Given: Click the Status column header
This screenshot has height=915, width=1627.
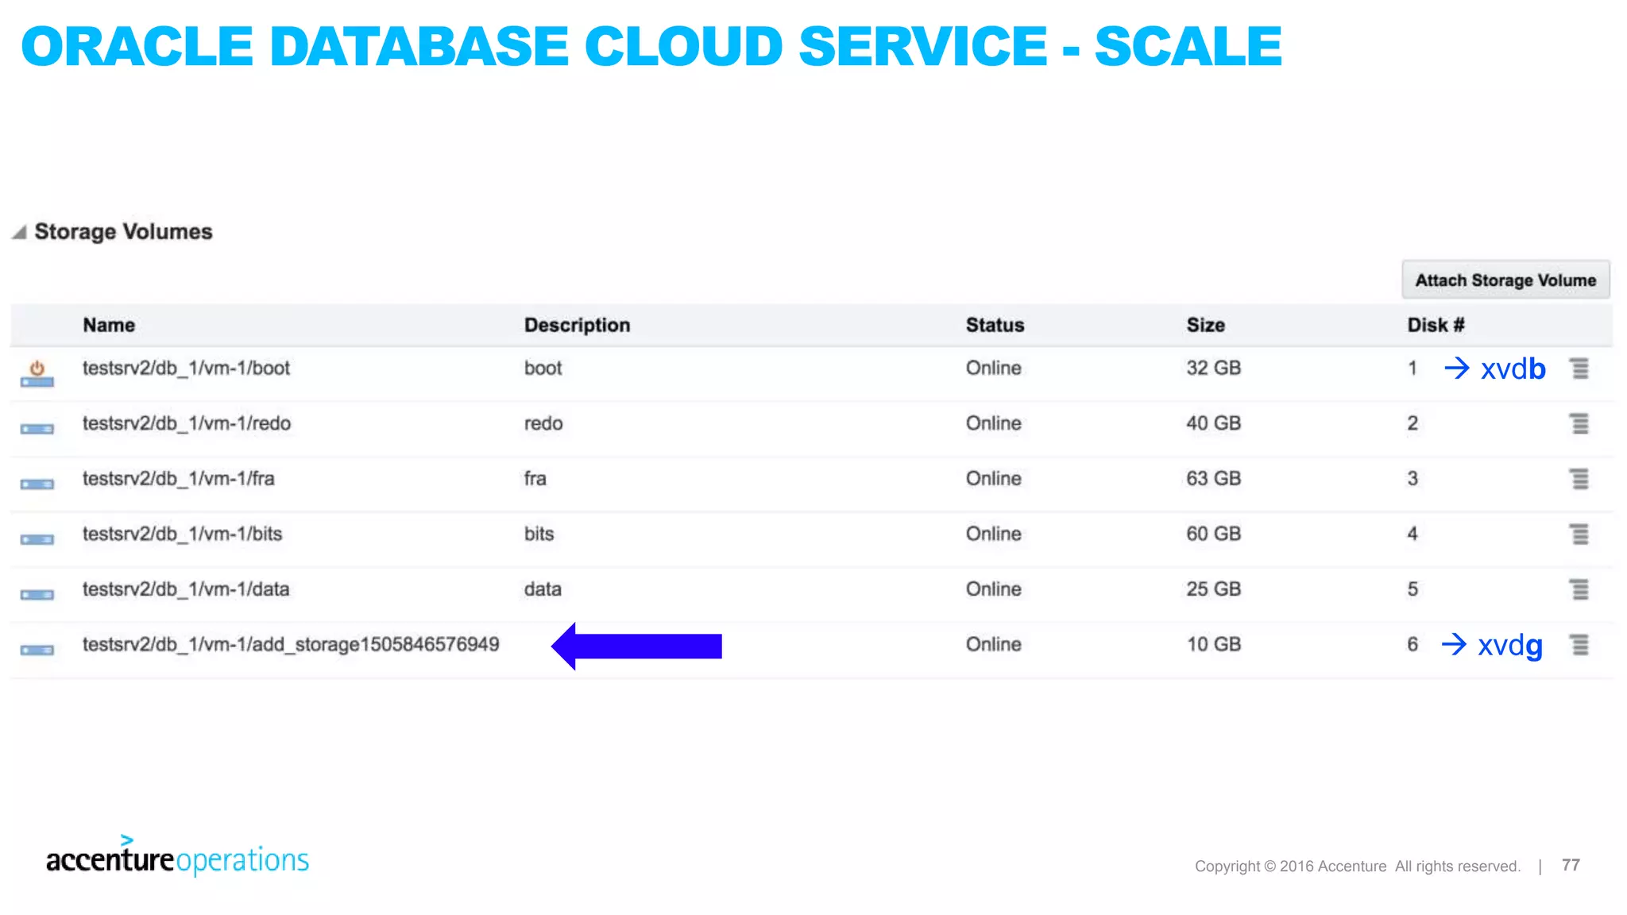Looking at the screenshot, I should (x=995, y=326).
